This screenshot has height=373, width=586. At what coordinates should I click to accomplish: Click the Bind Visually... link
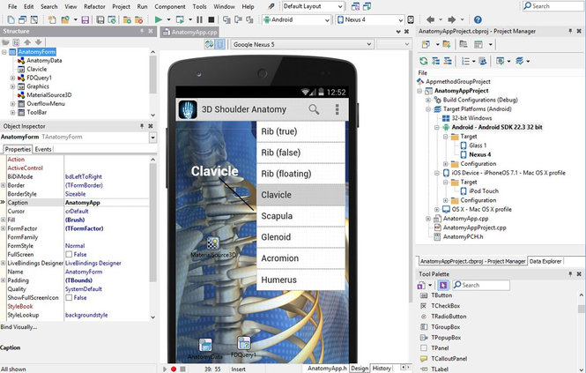[19, 327]
